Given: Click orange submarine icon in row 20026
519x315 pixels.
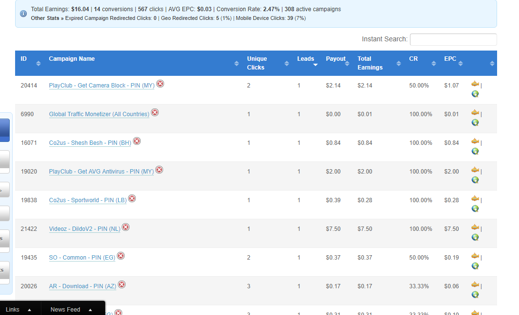Looking at the screenshot, I should pos(475,285).
